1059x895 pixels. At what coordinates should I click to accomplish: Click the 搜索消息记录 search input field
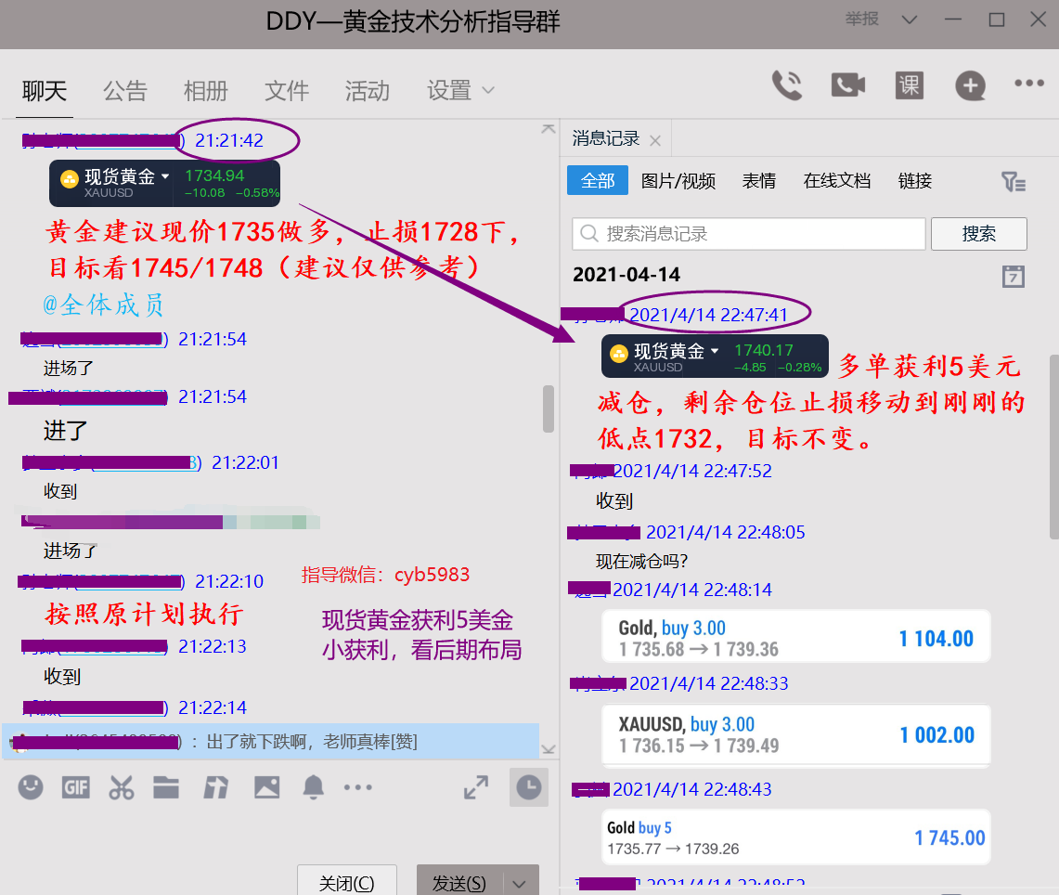(x=749, y=234)
